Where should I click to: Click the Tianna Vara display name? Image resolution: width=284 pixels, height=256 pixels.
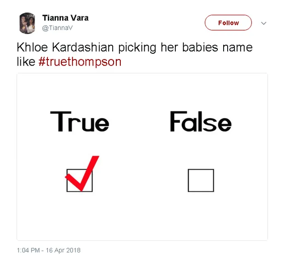[x=65, y=18]
